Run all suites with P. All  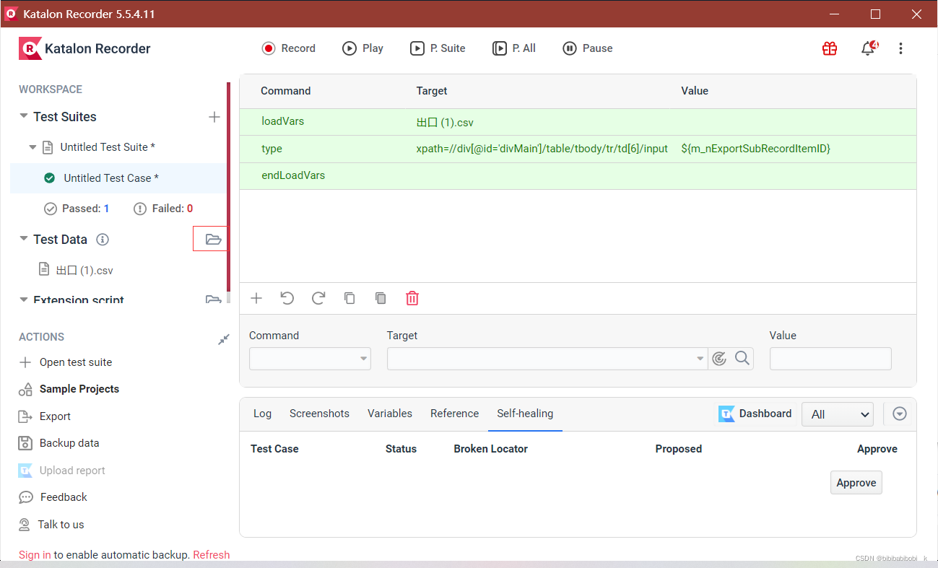tap(514, 48)
